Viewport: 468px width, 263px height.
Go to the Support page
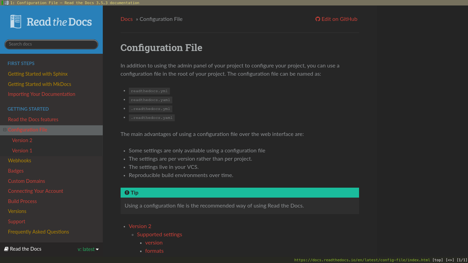pyautogui.click(x=16, y=222)
